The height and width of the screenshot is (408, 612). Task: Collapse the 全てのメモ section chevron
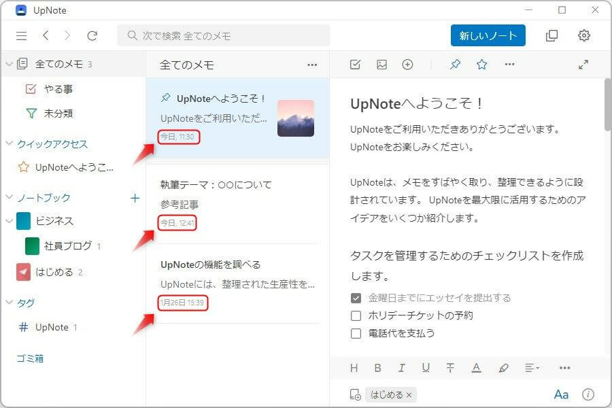(x=10, y=64)
